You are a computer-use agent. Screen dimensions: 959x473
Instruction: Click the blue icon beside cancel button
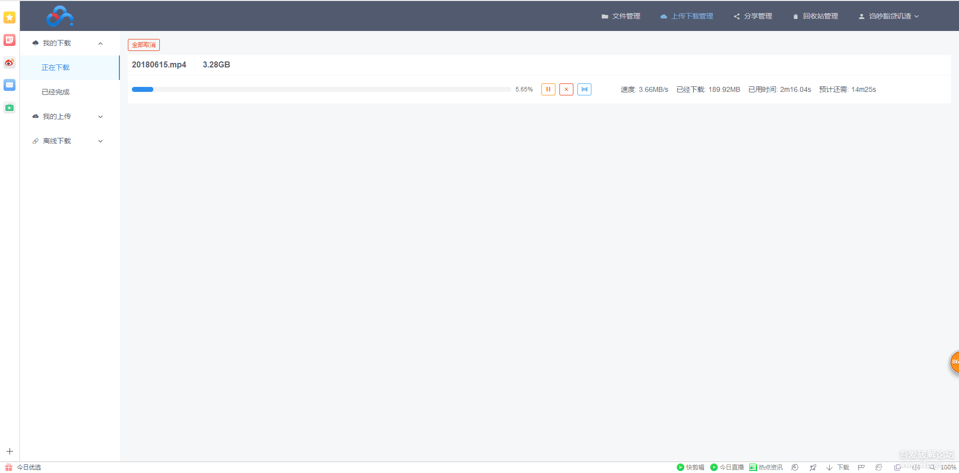click(584, 89)
